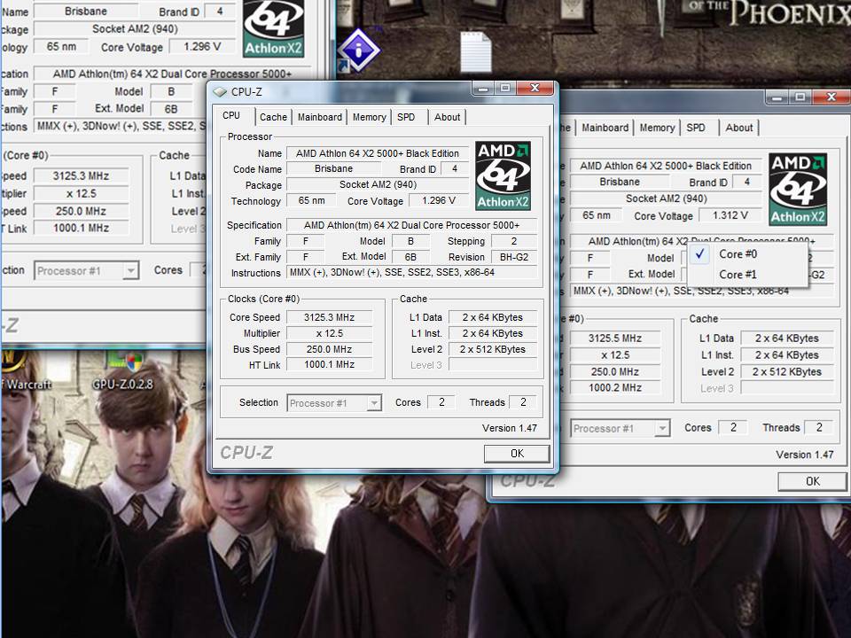Image resolution: width=851 pixels, height=638 pixels.
Task: Click the HT Link 1000.2 MHz in the right window
Action: [615, 388]
